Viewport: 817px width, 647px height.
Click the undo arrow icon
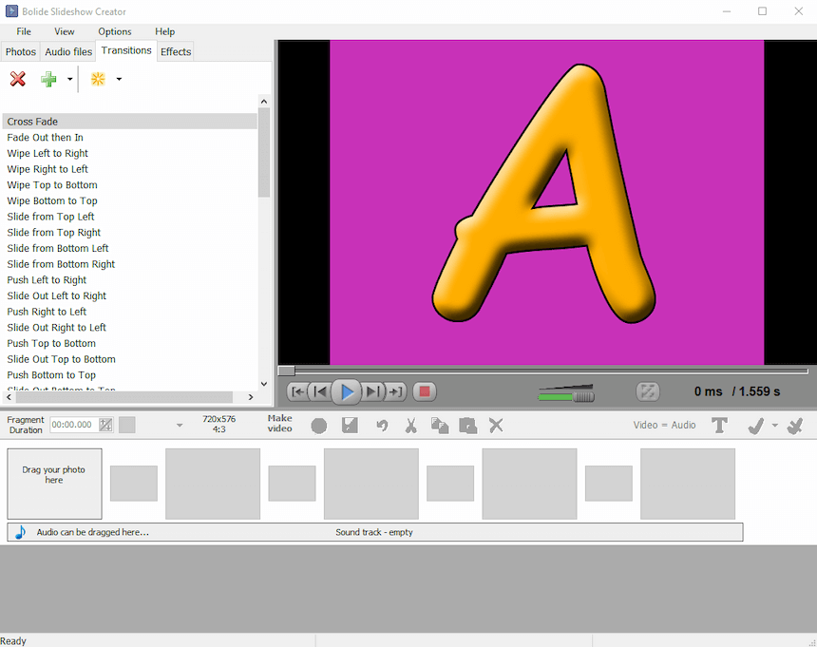382,425
